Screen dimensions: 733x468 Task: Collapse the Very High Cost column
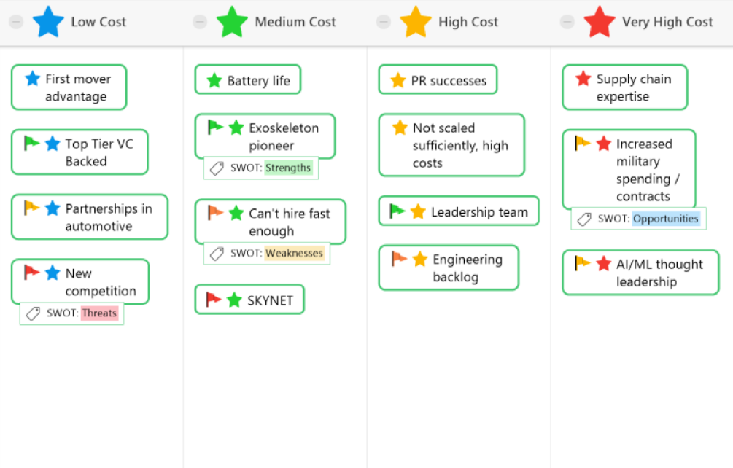pyautogui.click(x=567, y=23)
